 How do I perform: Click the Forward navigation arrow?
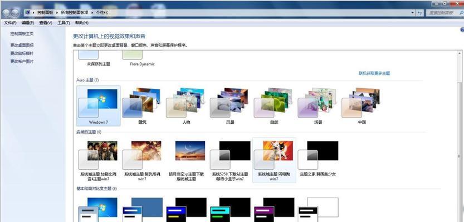click(15, 13)
